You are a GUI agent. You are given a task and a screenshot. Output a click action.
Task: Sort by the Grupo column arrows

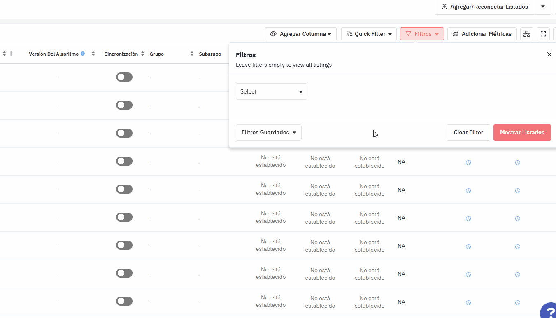tap(192, 54)
